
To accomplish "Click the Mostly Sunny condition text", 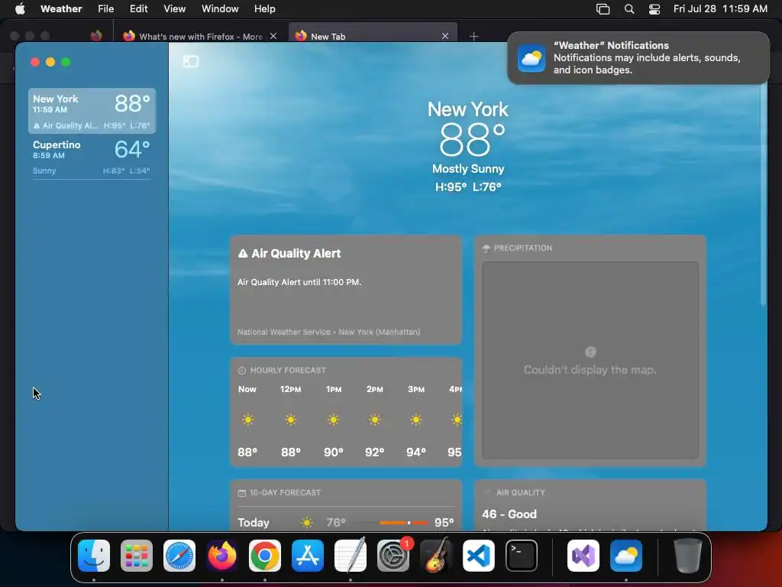I will pyautogui.click(x=468, y=169).
